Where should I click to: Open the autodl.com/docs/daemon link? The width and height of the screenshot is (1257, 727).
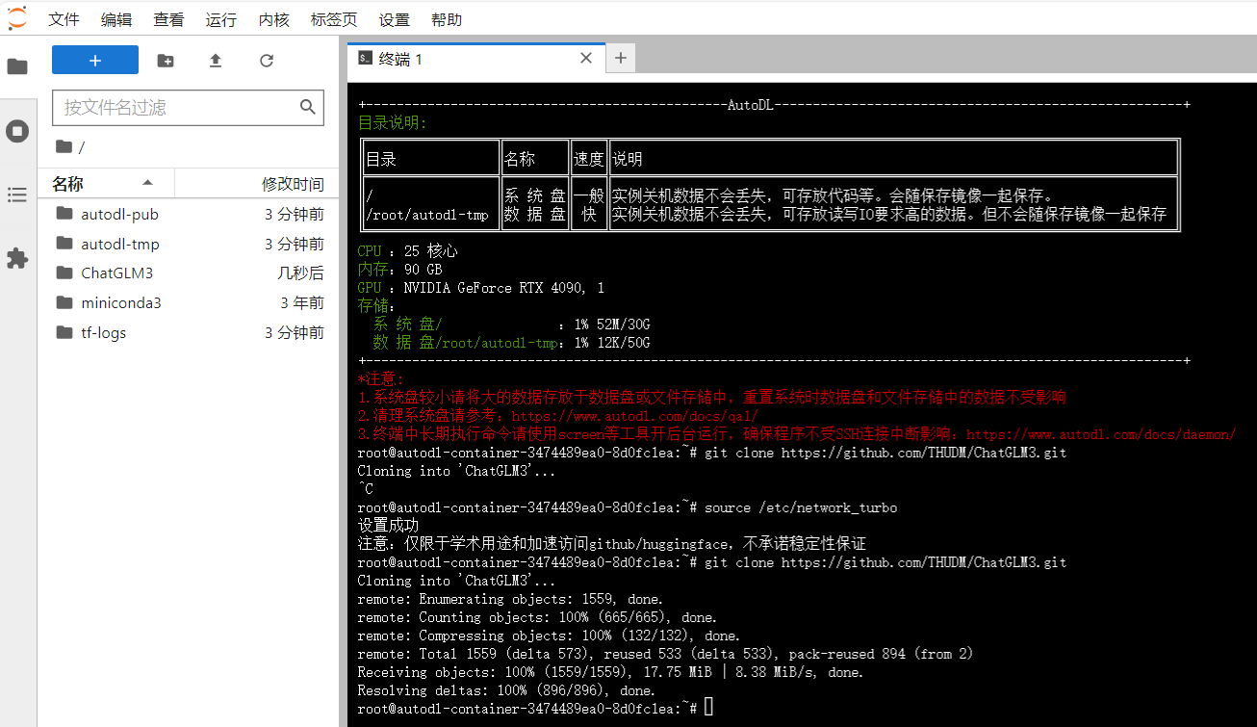(1101, 434)
